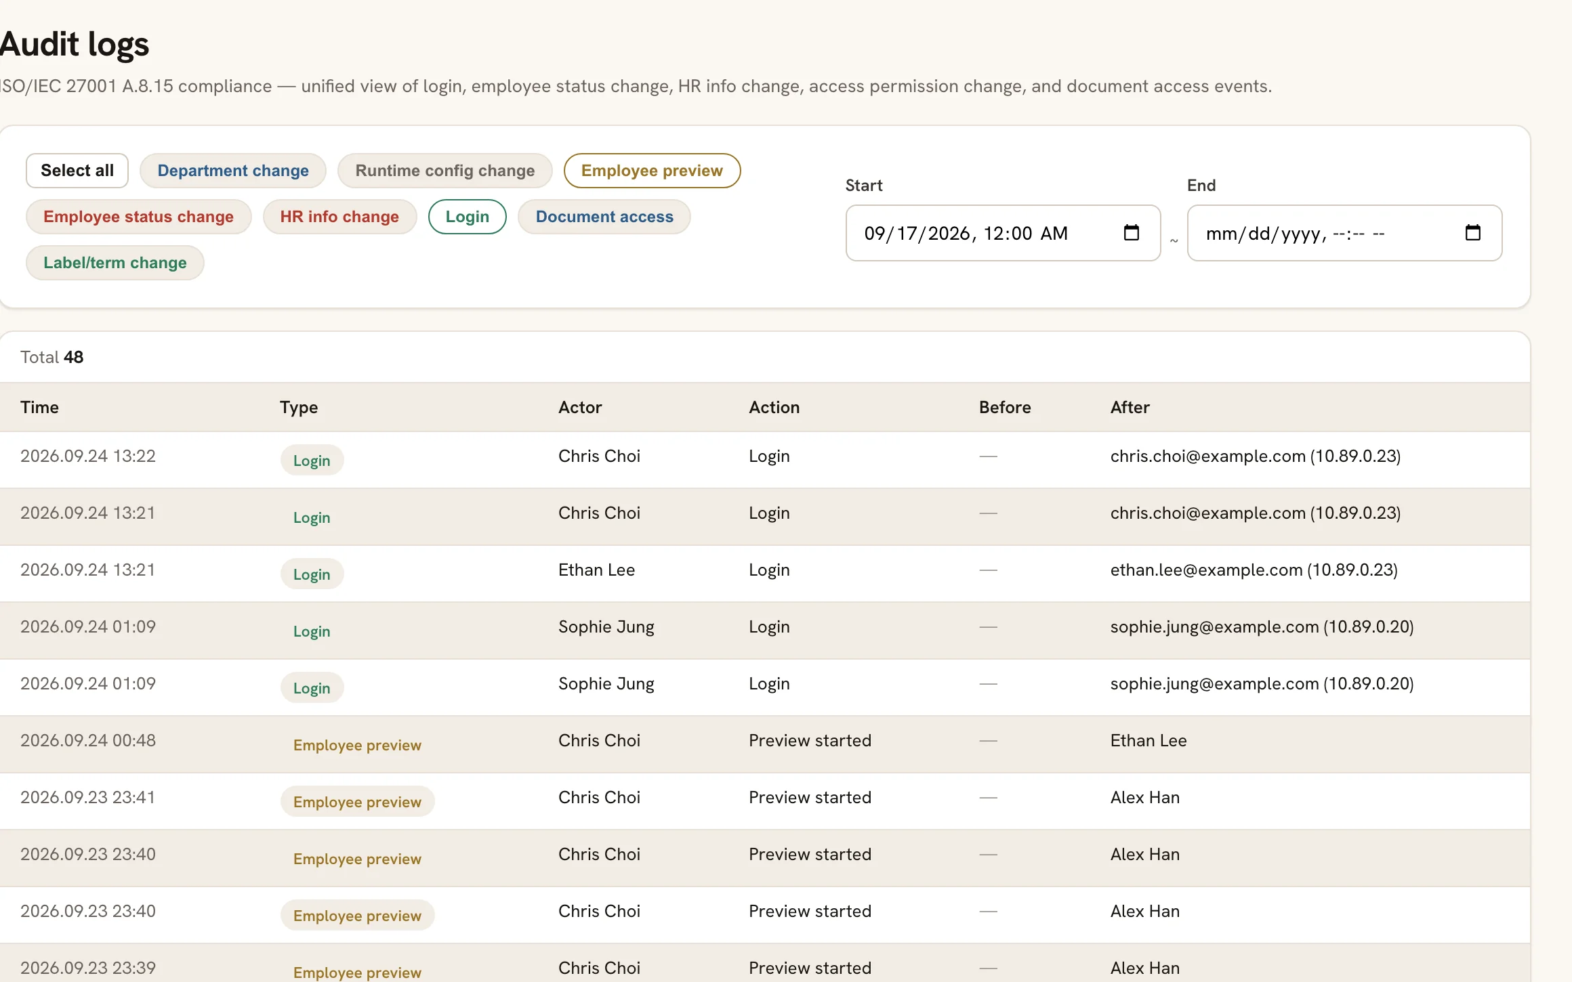Toggle the HR info change filter chip
The image size is (1572, 982).
tap(339, 217)
